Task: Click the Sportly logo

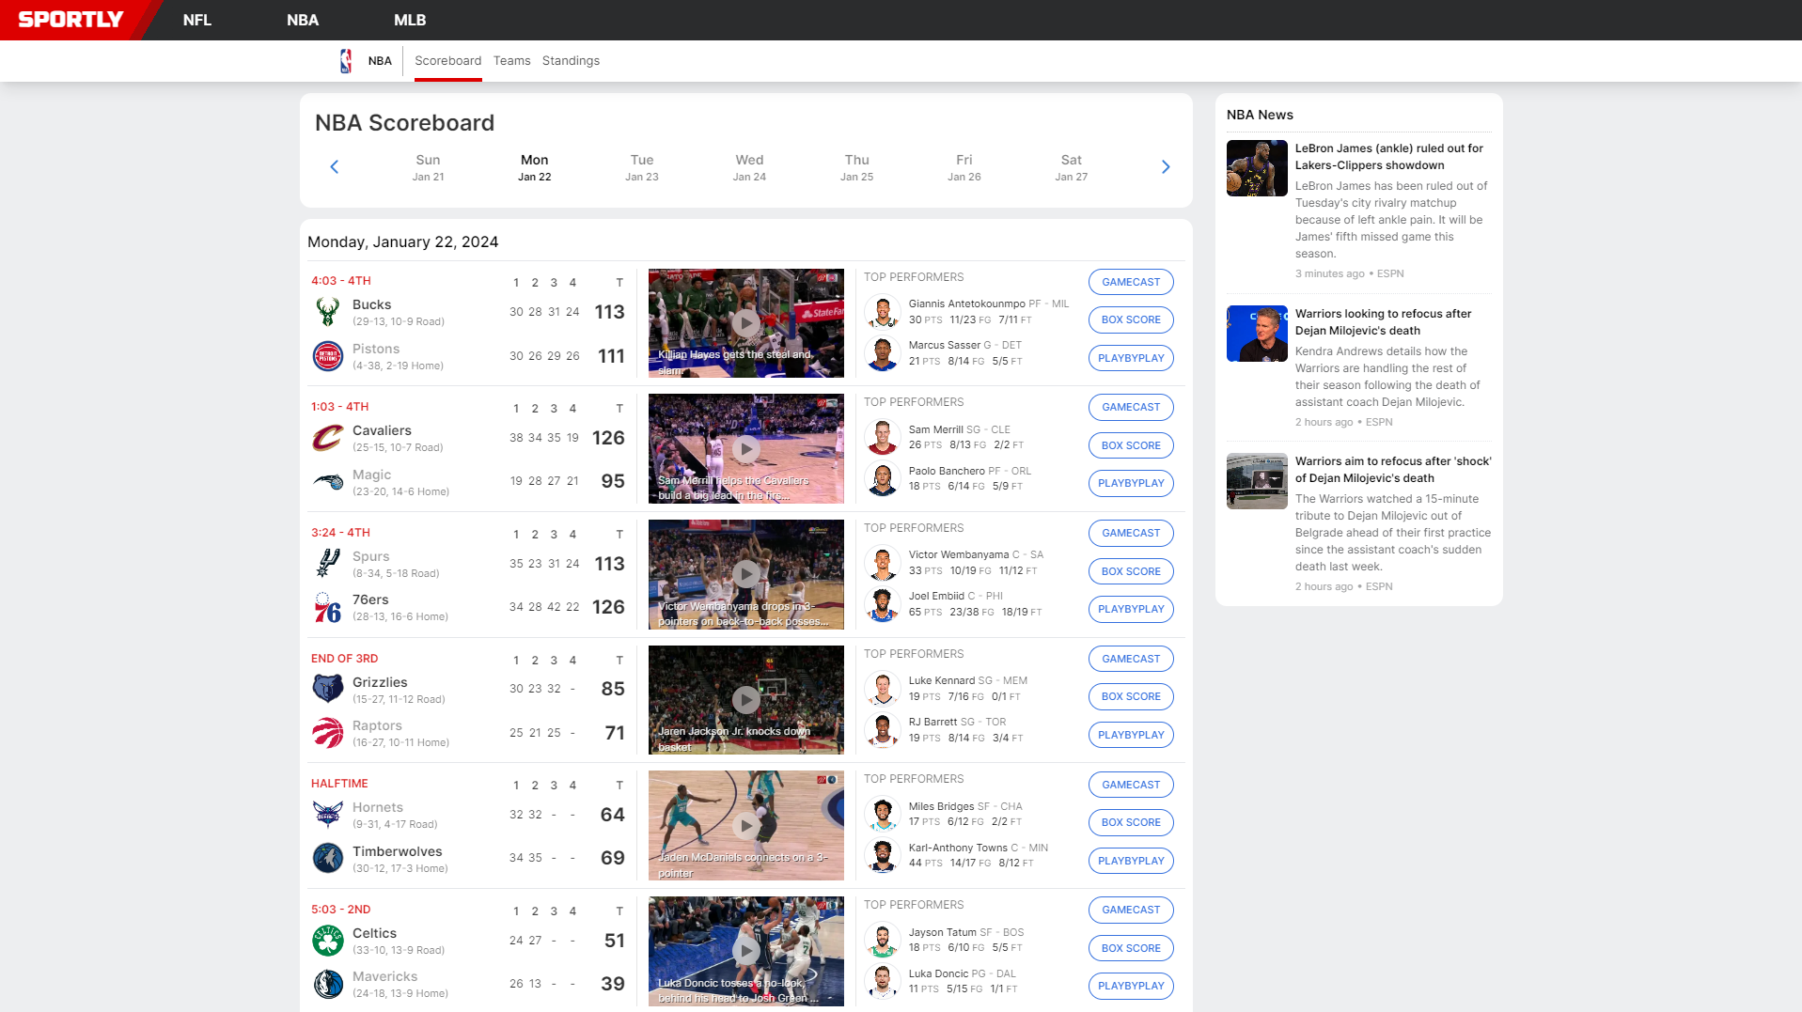Action: coord(71,20)
